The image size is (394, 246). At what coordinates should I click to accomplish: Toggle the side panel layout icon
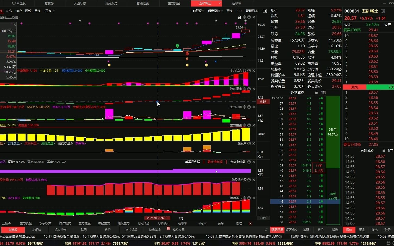[x=265, y=11]
